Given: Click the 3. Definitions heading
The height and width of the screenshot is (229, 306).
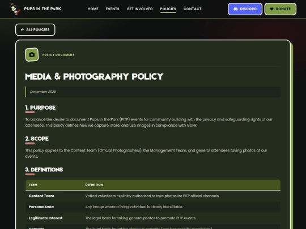Looking at the screenshot, I should (x=44, y=170).
